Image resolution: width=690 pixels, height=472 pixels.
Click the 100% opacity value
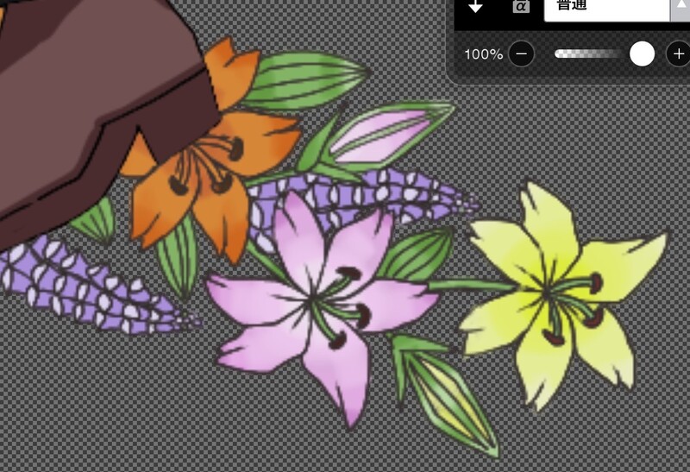tap(483, 54)
